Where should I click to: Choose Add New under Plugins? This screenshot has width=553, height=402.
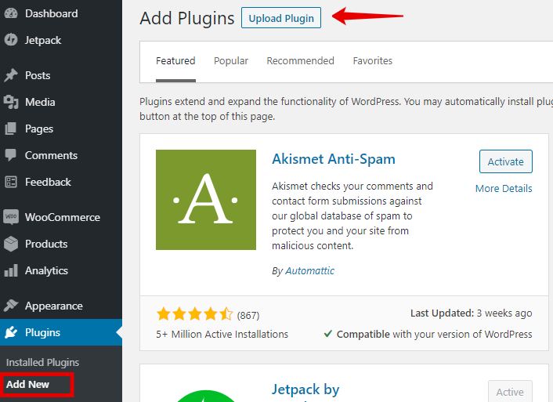(28, 384)
